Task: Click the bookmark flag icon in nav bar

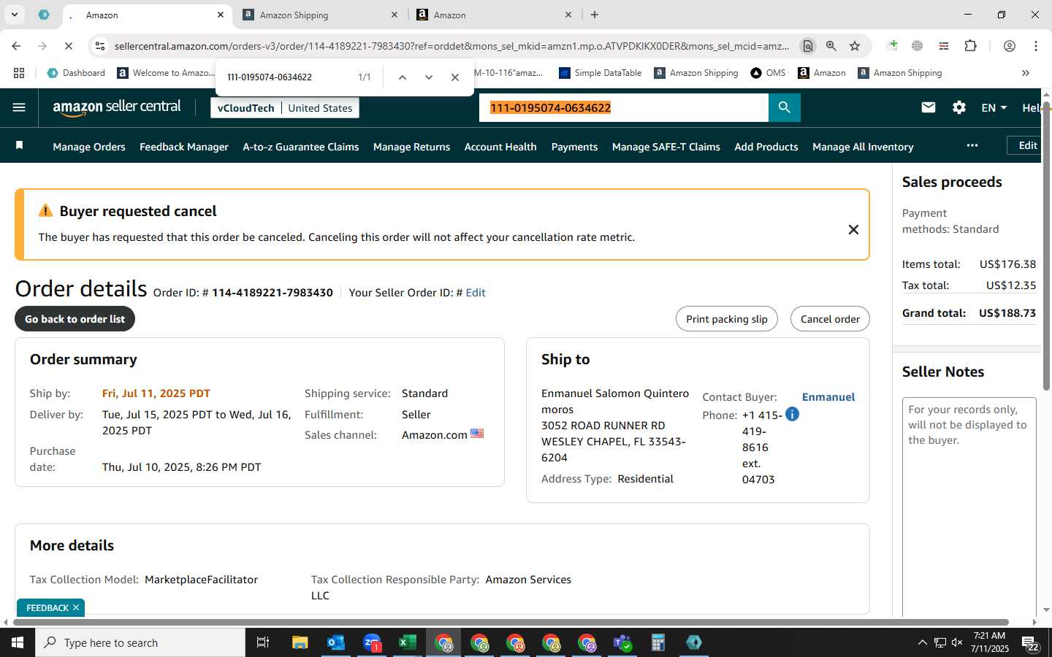Action: [x=20, y=146]
